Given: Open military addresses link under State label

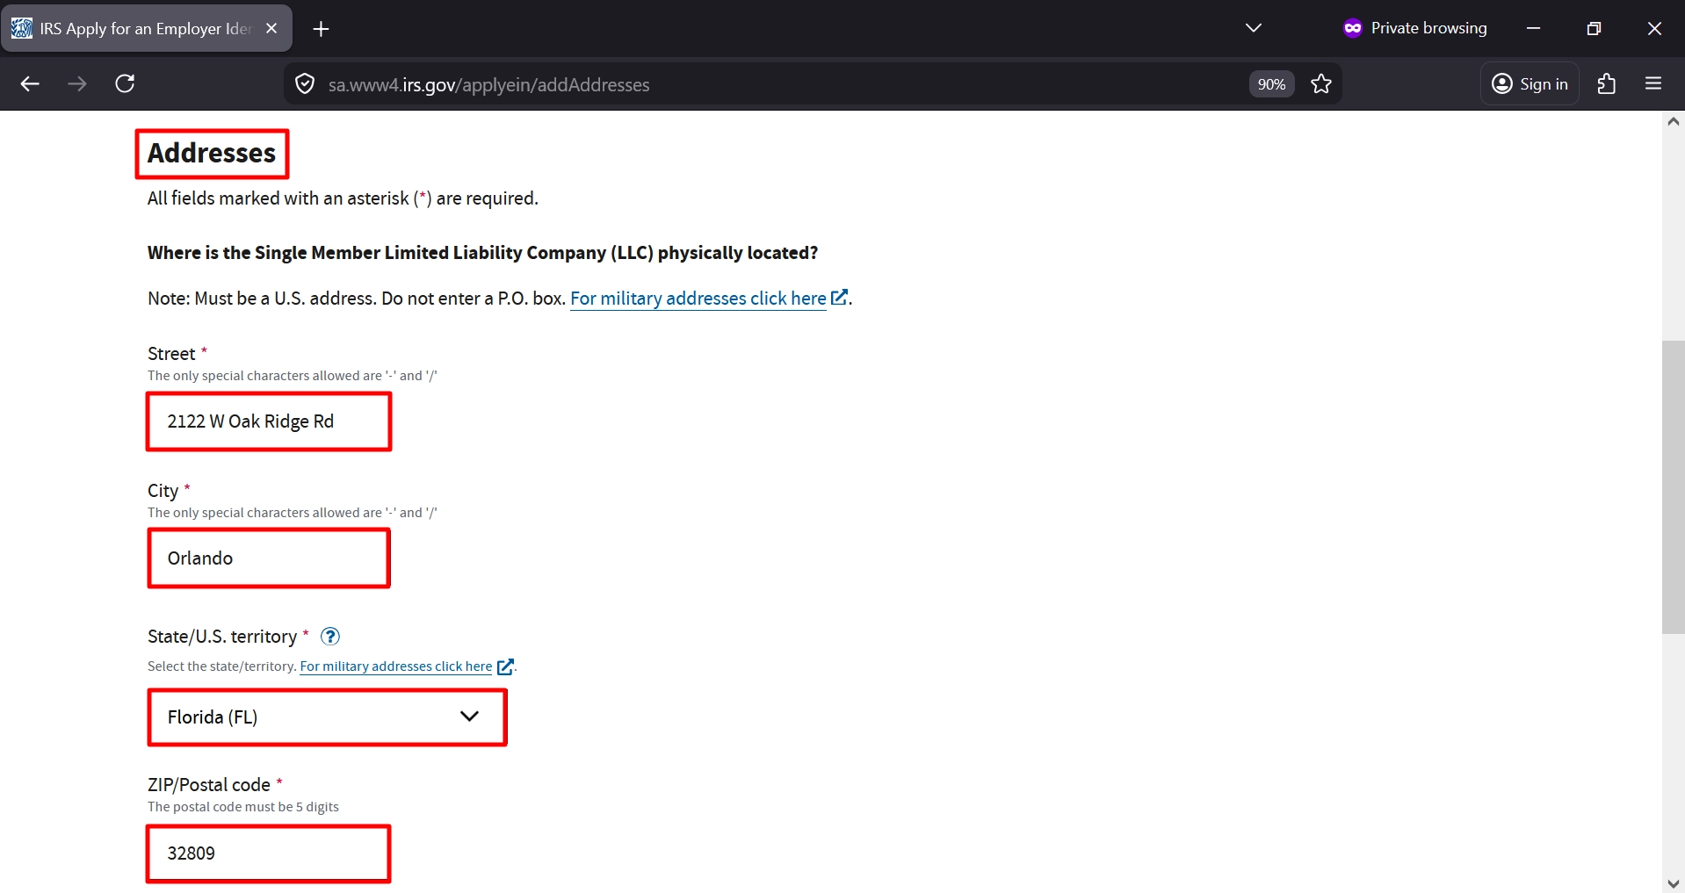Looking at the screenshot, I should click(396, 666).
